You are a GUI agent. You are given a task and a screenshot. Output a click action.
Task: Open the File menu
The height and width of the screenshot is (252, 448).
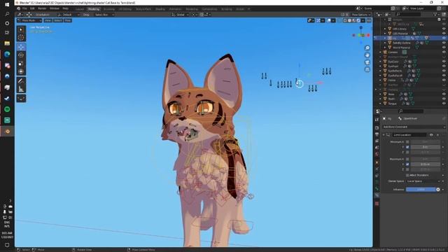point(24,8)
